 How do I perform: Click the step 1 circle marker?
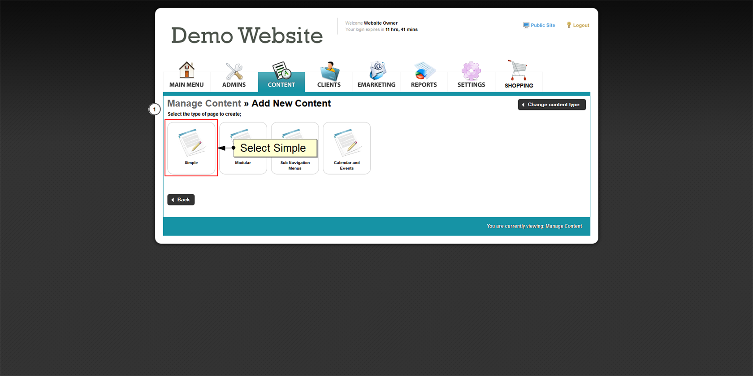[155, 109]
